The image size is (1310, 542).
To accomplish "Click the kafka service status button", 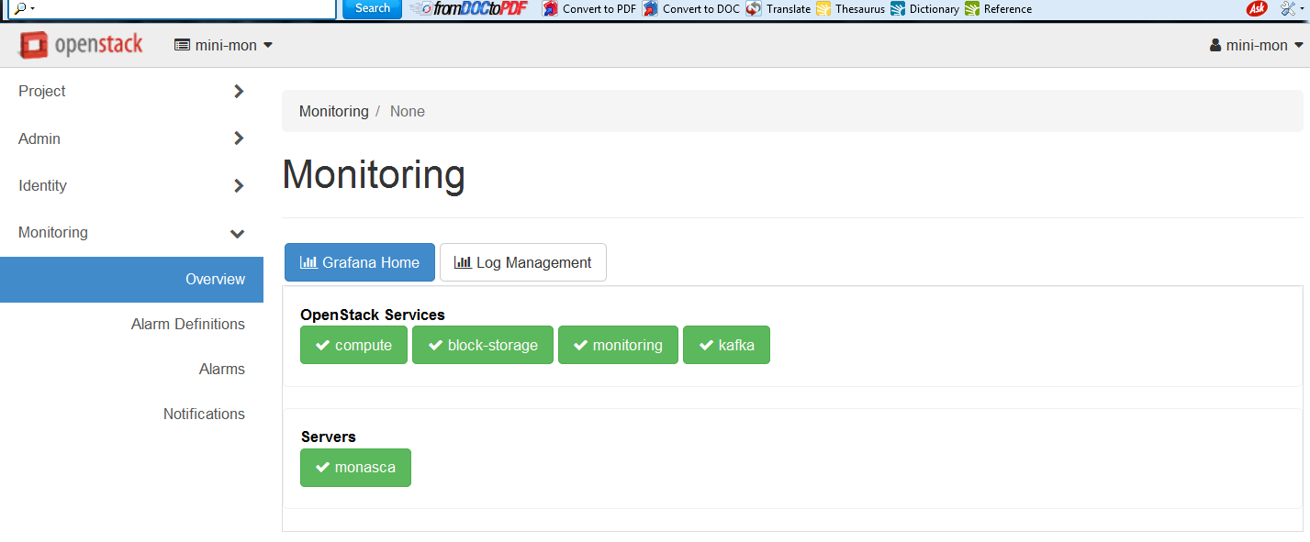I will (x=726, y=345).
